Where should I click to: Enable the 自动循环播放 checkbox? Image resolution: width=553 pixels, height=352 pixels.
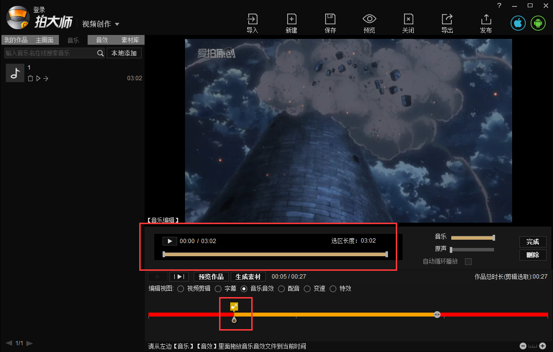468,261
